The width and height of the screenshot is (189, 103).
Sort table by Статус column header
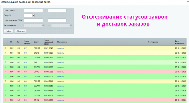coord(37,42)
